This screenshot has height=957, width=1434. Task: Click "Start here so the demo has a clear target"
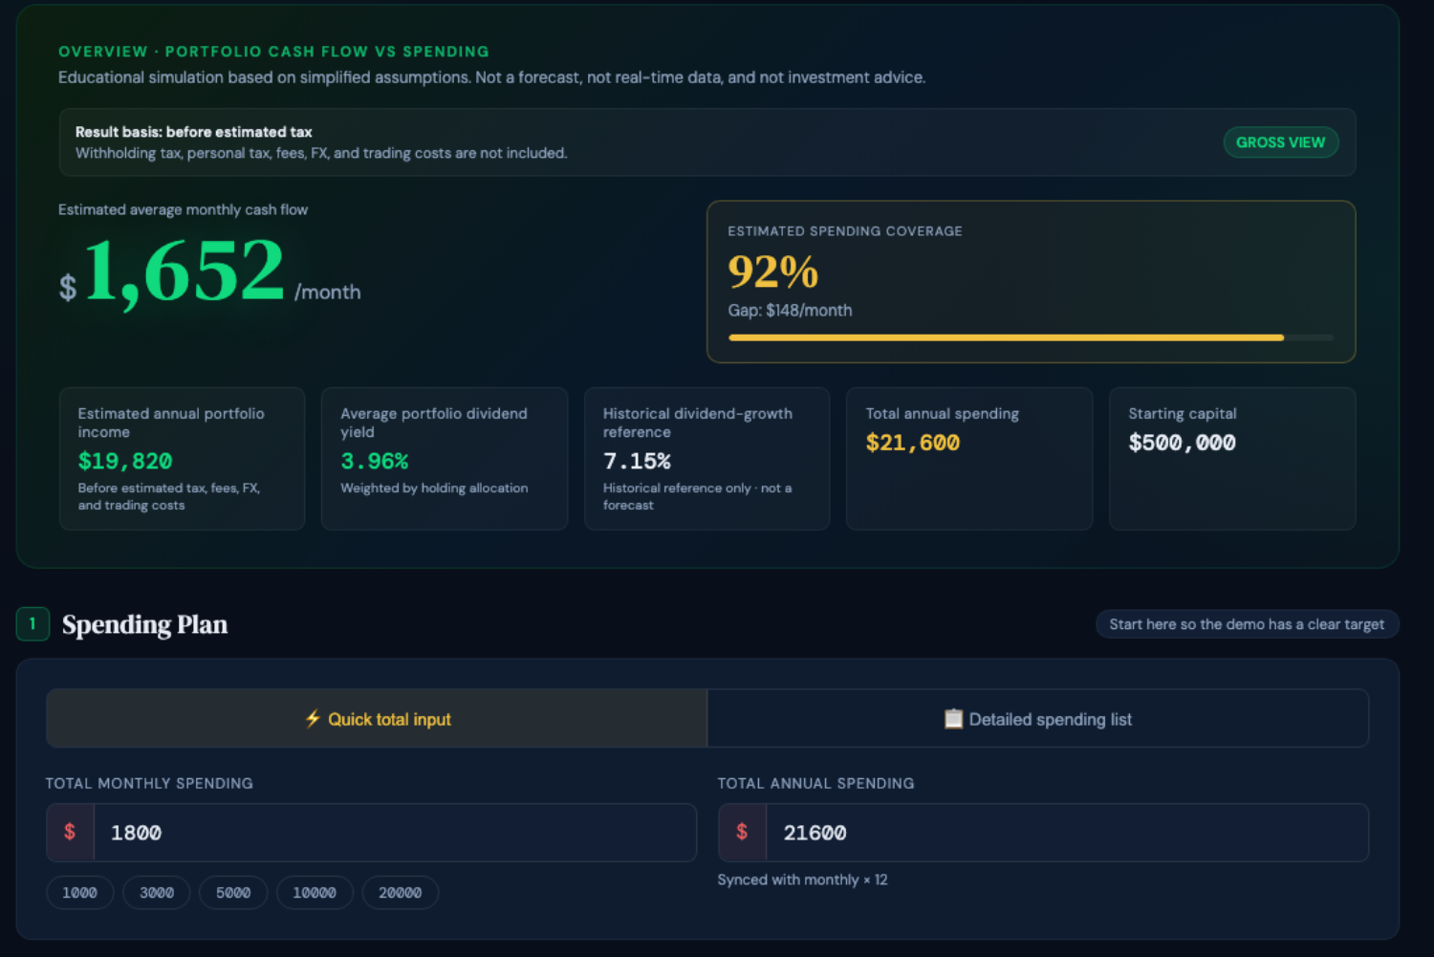[1247, 624]
